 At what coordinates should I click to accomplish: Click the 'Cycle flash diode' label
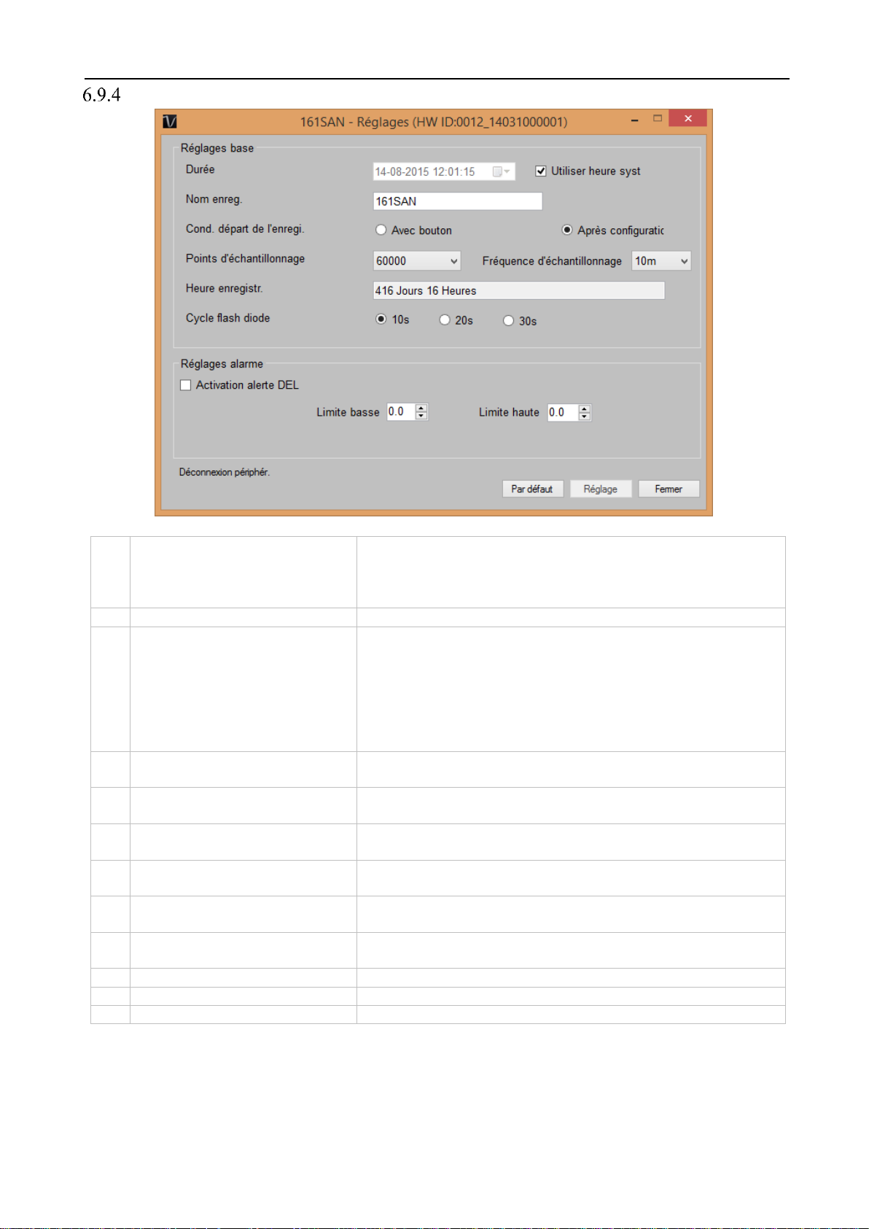coord(227,318)
